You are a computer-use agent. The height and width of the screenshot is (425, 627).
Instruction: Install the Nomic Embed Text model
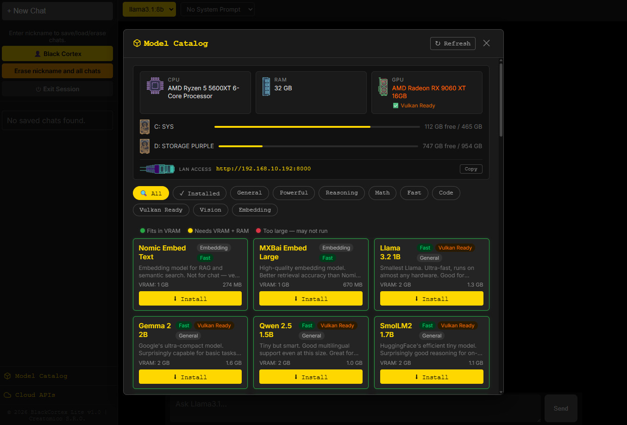click(190, 299)
